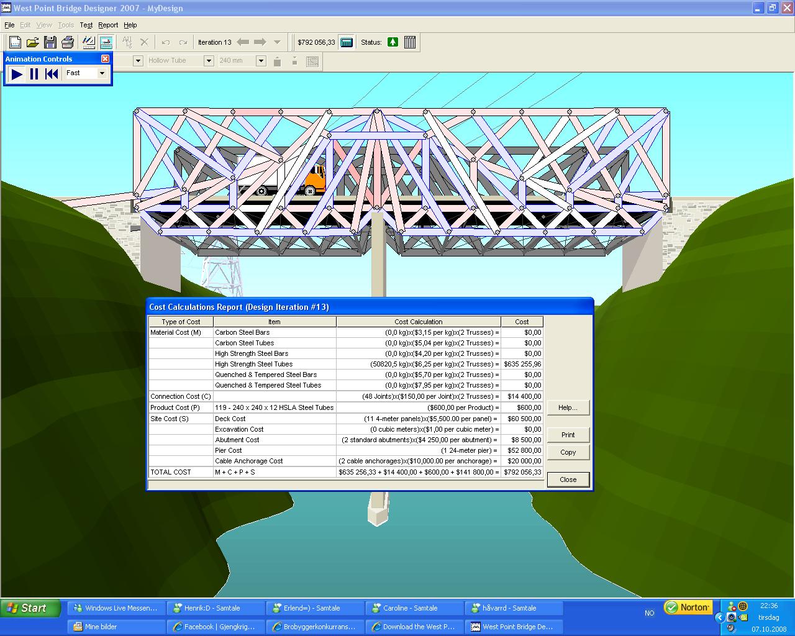Play the load test animation

(17, 74)
